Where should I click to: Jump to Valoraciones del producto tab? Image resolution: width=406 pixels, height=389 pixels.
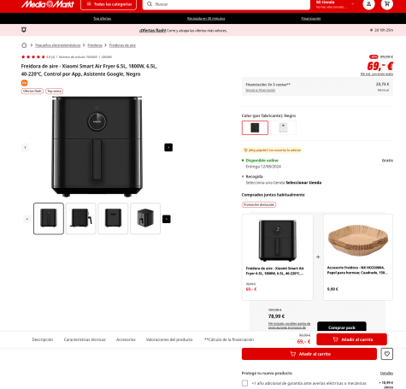[x=169, y=339]
